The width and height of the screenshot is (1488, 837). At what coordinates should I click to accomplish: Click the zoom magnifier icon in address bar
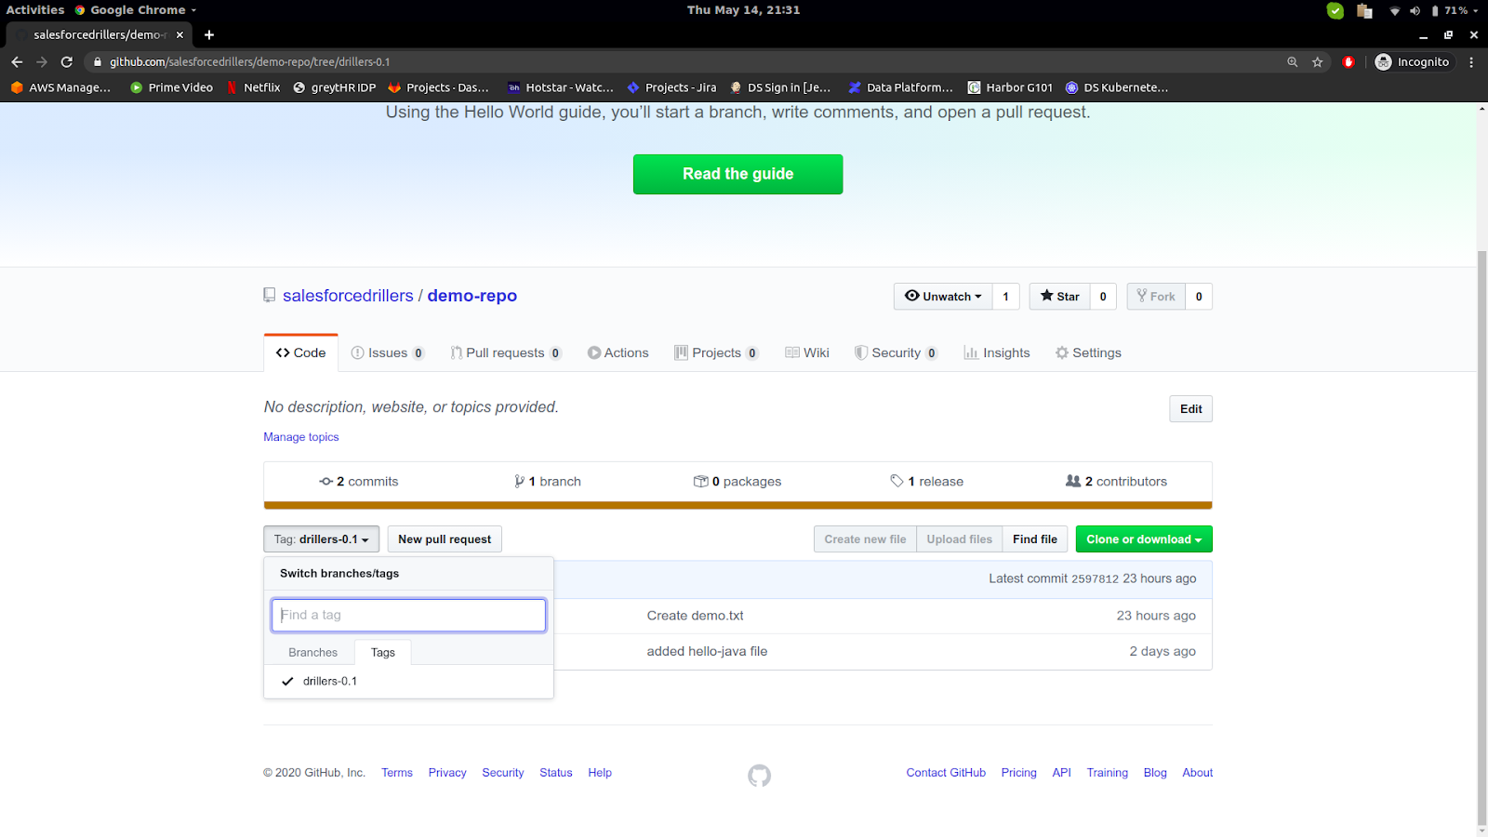coord(1292,61)
